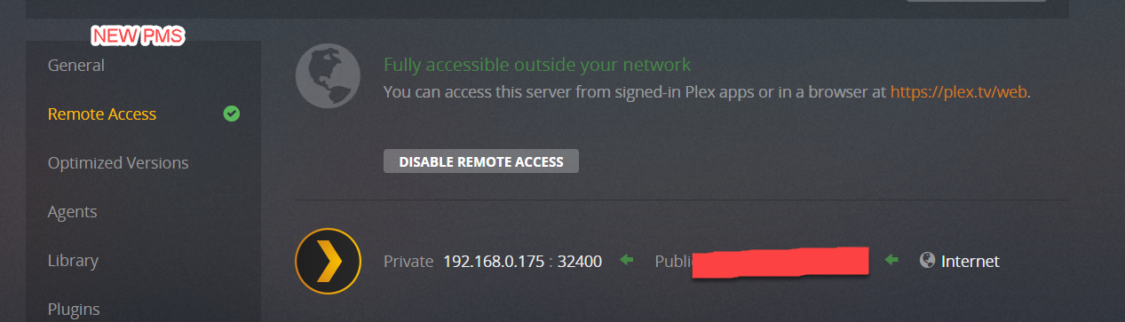Click the NEW PMS annotation label
This screenshot has width=1125, height=322.
pos(138,37)
